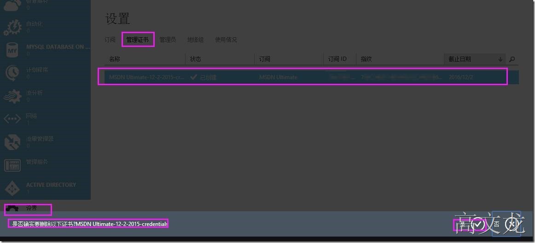Sort by the 截止日期 column header
Viewport: 535px width, 243px height.
tap(475, 59)
